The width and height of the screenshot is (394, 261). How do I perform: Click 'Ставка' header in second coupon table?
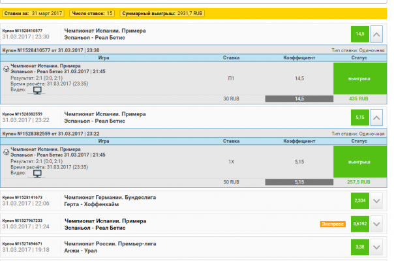(x=231, y=141)
